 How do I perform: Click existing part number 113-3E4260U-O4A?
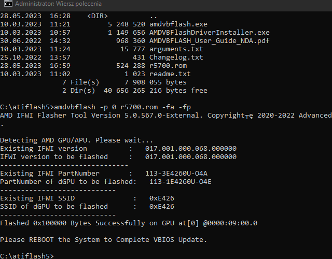click(x=176, y=174)
